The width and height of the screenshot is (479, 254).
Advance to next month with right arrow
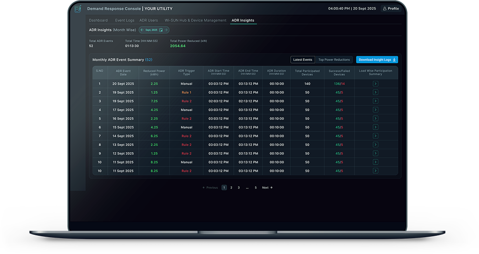click(166, 30)
